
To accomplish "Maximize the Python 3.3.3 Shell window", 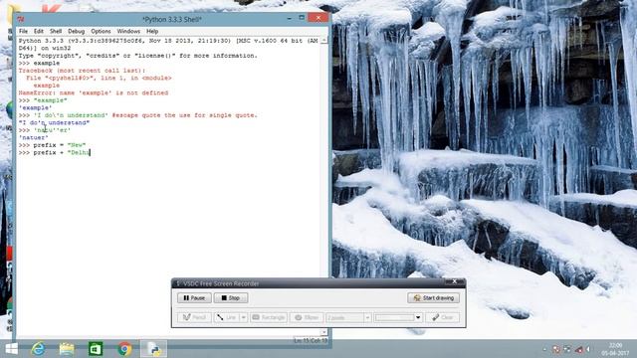I will (302, 18).
